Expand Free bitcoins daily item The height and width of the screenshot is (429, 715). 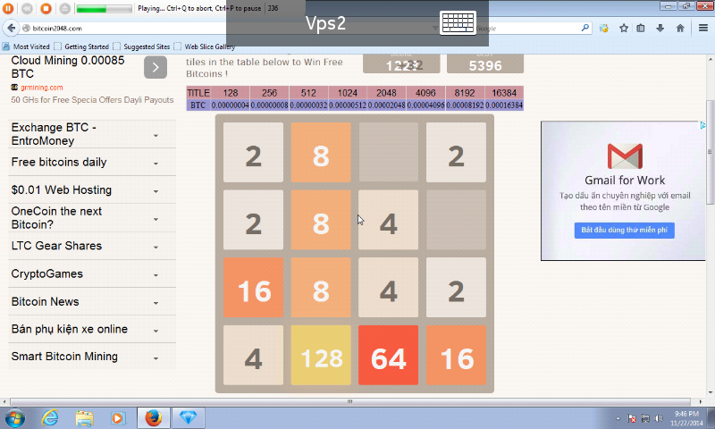[92, 163]
